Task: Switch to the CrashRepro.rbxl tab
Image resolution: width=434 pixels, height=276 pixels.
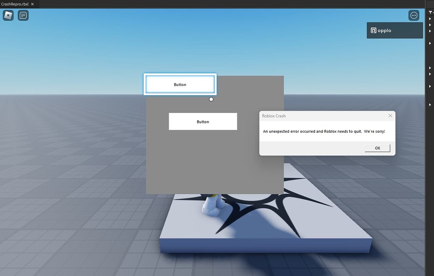Action: 15,4
